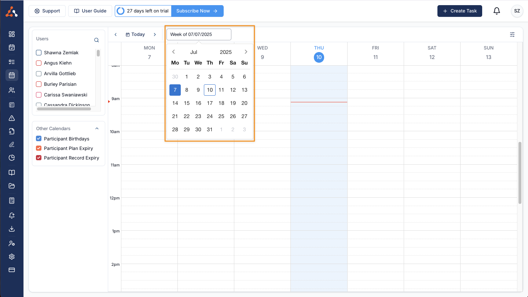This screenshot has height=297, width=528.
Task: Click the calendar vertical scrollbar
Action: pyautogui.click(x=520, y=173)
